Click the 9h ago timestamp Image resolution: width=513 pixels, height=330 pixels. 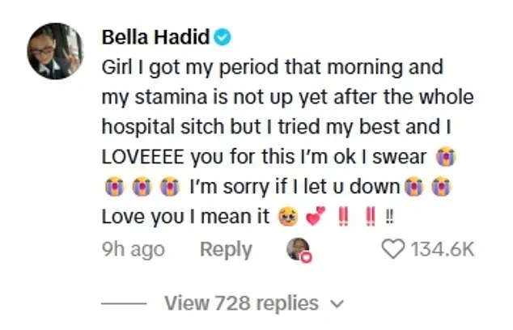134,250
